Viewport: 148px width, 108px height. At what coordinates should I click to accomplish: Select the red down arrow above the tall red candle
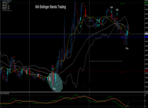click(53, 66)
